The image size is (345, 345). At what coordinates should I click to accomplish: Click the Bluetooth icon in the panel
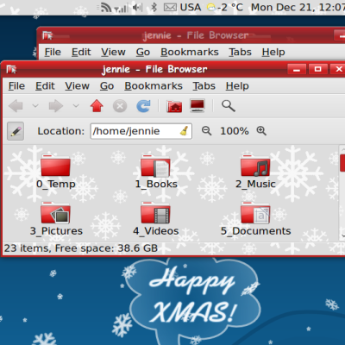pos(154,7)
